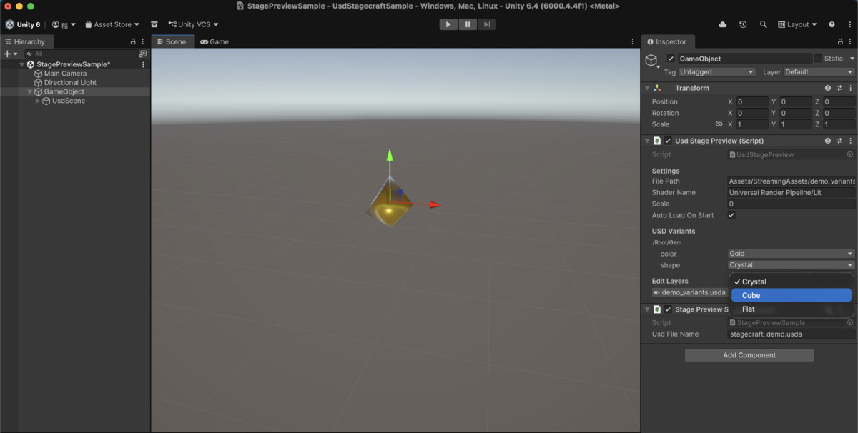Open the Usd Stage Preview presets icon

tap(839, 141)
